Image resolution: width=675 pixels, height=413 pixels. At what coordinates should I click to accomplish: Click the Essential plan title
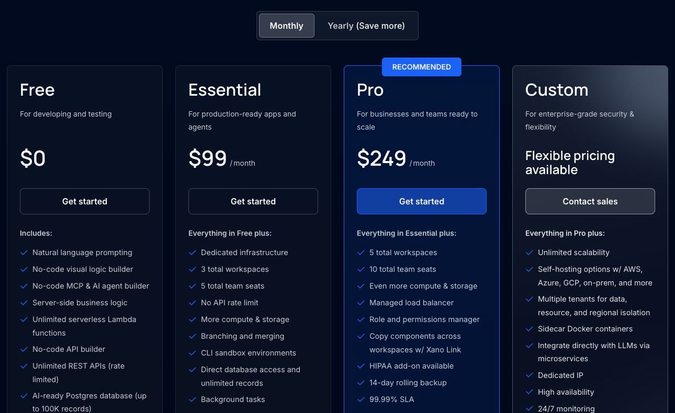point(224,90)
